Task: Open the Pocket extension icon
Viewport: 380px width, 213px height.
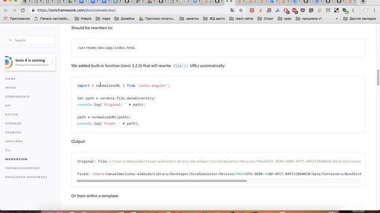Action: pos(303,11)
